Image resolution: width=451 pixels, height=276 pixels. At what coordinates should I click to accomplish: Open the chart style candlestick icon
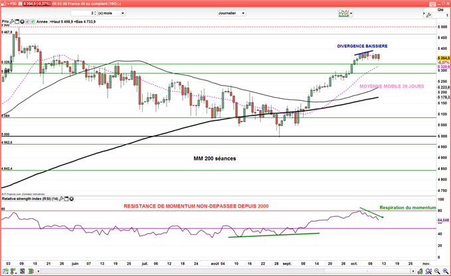[x=343, y=13]
